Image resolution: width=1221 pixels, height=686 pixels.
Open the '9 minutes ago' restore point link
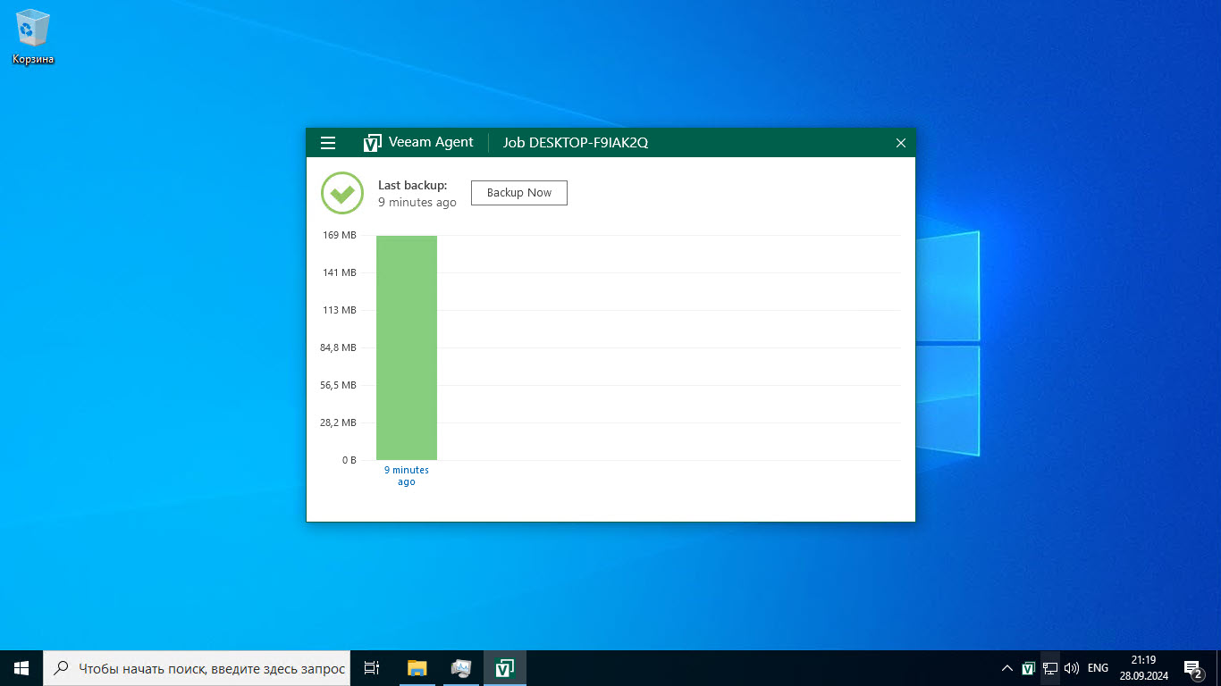[x=407, y=476]
